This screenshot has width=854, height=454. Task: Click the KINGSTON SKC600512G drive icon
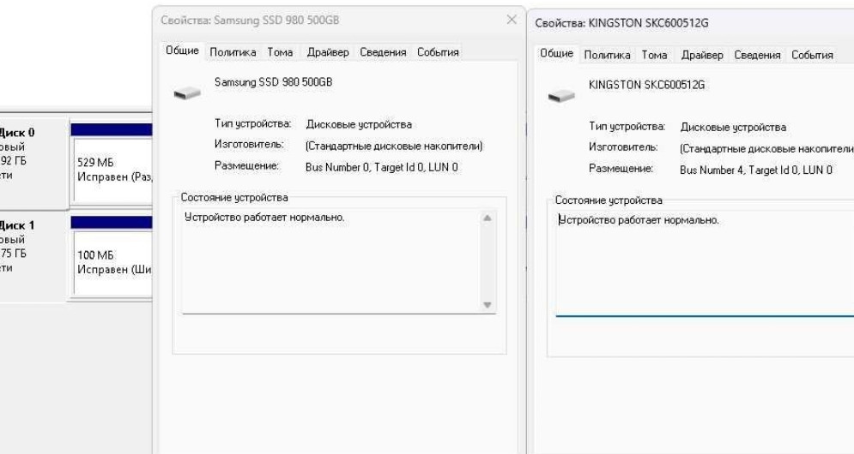pos(561,96)
